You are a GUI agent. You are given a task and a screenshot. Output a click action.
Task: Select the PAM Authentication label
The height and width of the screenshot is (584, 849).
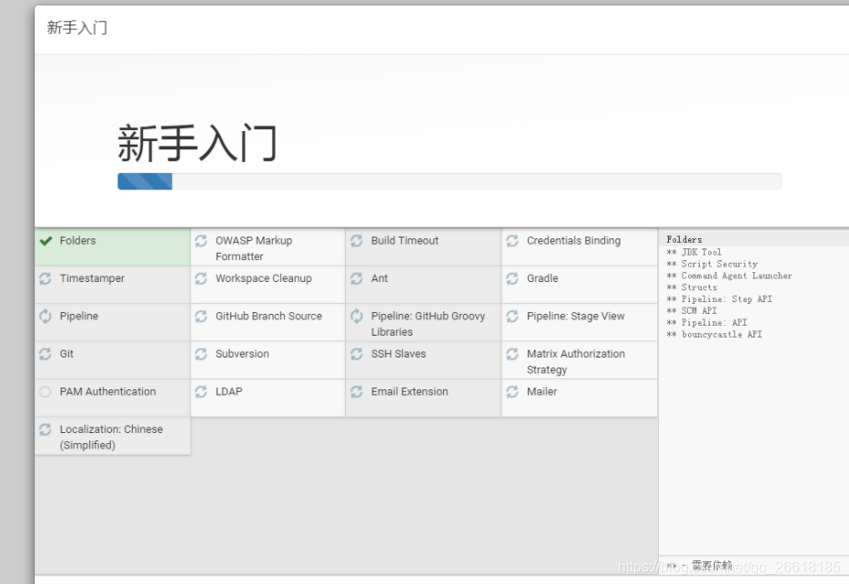click(107, 391)
